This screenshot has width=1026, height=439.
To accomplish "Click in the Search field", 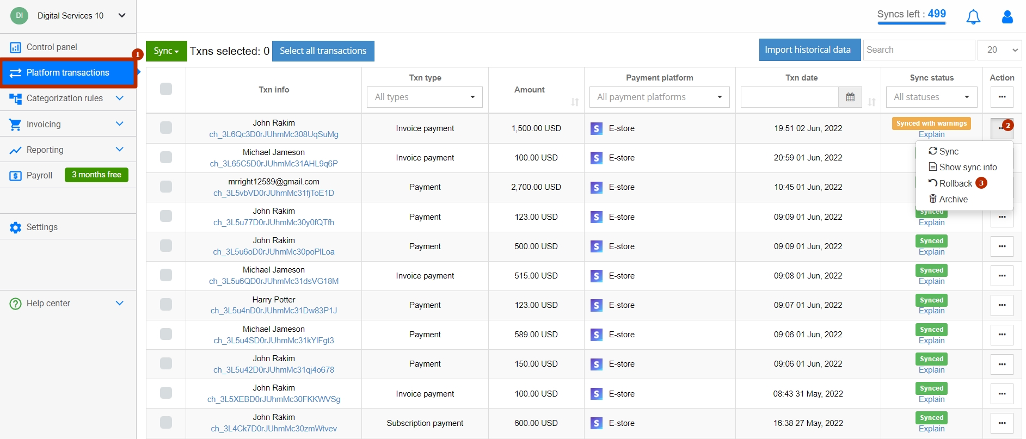I will pos(919,50).
